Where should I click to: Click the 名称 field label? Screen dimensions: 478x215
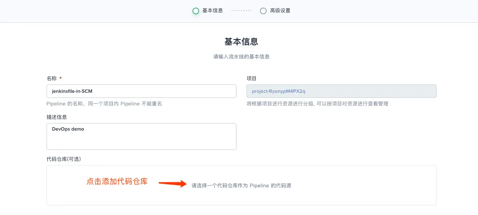tap(52, 79)
